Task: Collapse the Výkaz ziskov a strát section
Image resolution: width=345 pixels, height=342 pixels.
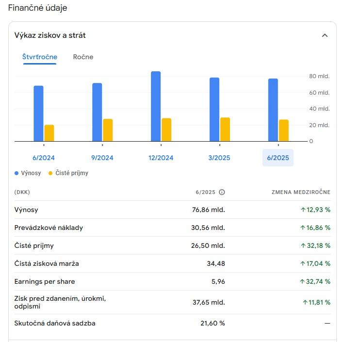Action: pos(325,35)
